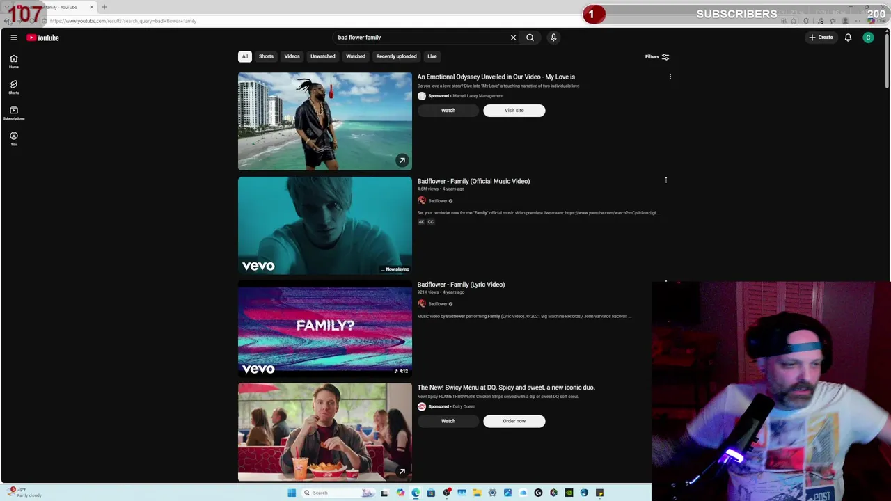Open new browser tab with plus
Image resolution: width=891 pixels, height=501 pixels.
point(104,7)
